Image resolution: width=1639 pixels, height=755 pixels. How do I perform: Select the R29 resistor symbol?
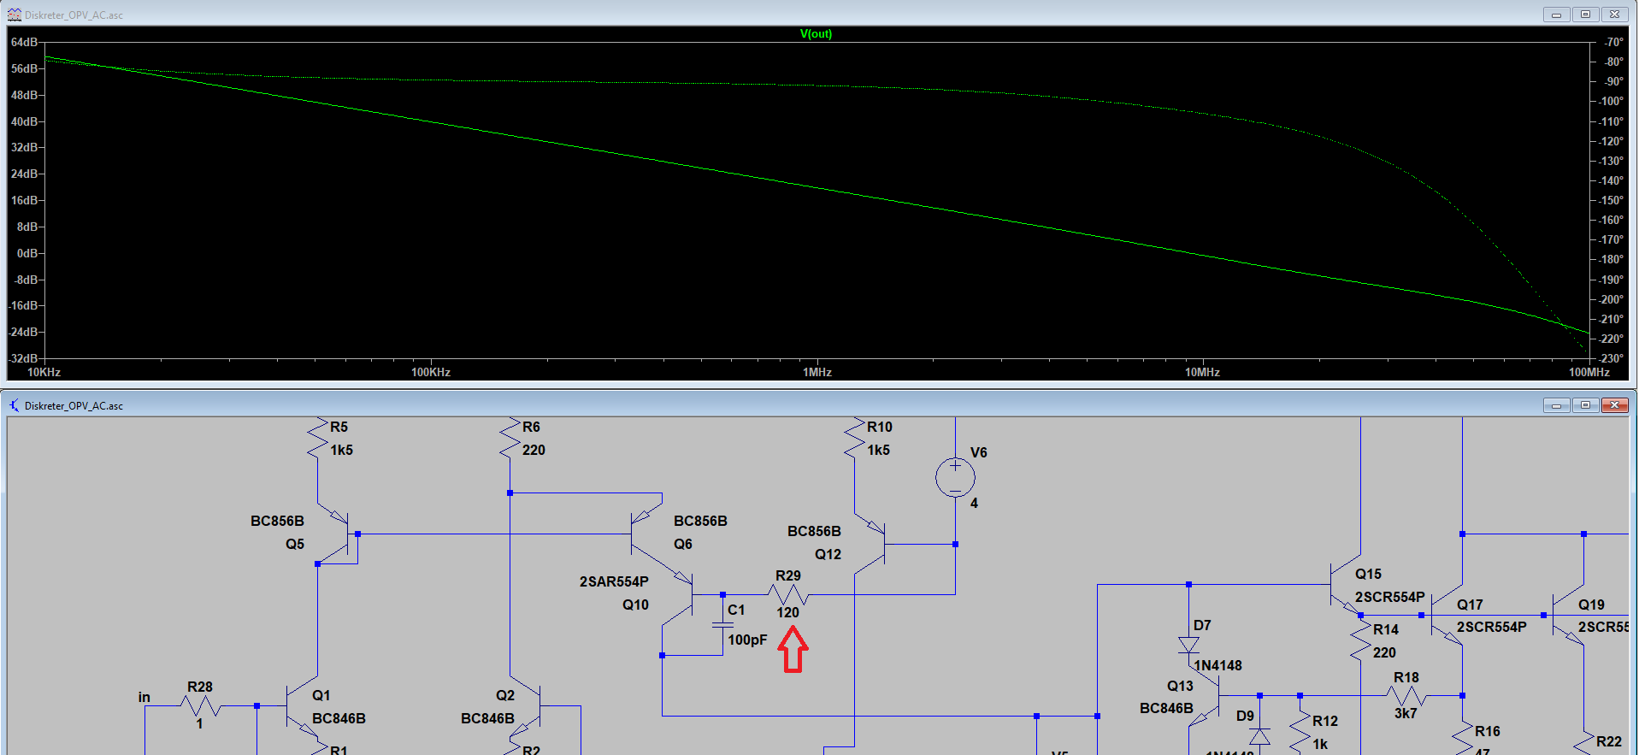(787, 594)
